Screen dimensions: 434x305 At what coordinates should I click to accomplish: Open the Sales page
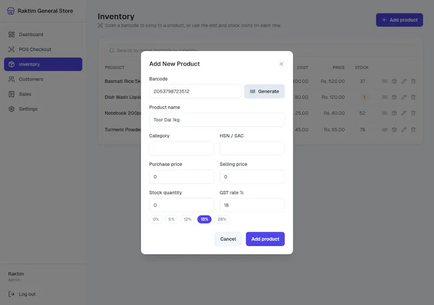[x=43, y=94]
